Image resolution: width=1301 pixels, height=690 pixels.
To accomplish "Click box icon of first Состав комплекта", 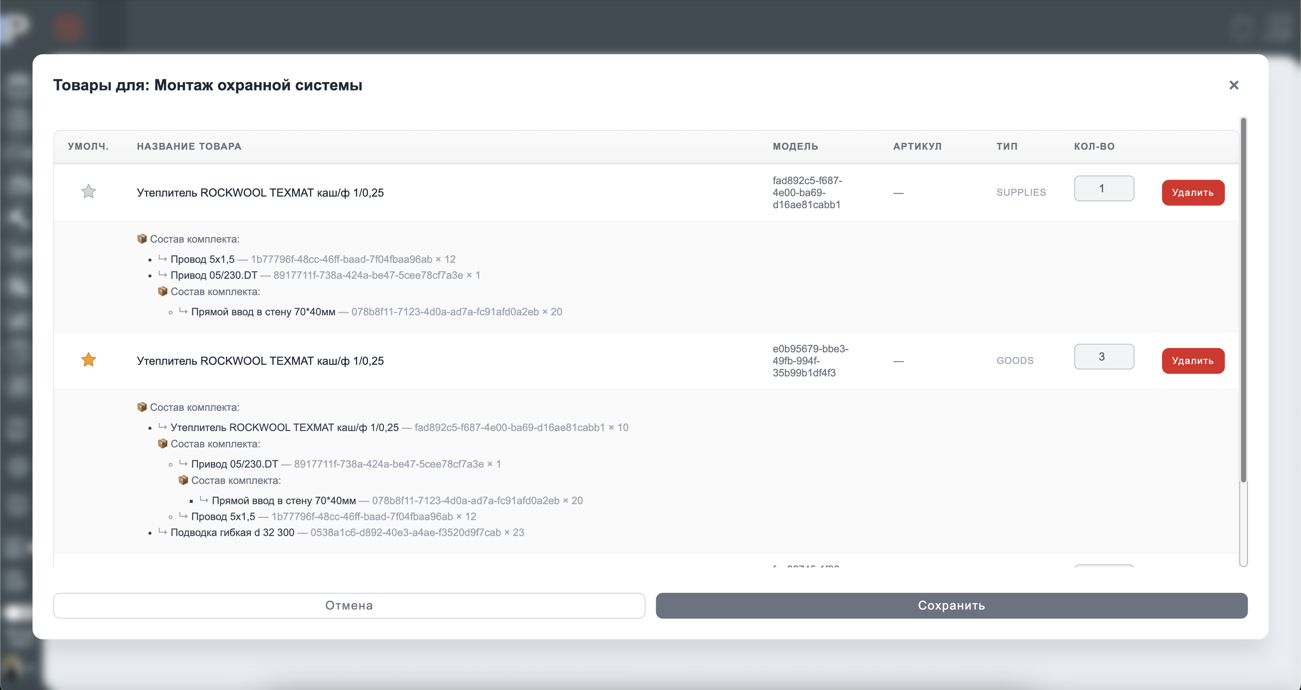I will 142,239.
